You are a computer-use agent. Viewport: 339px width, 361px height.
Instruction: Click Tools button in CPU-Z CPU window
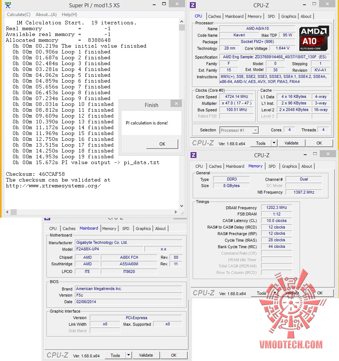[261, 143]
